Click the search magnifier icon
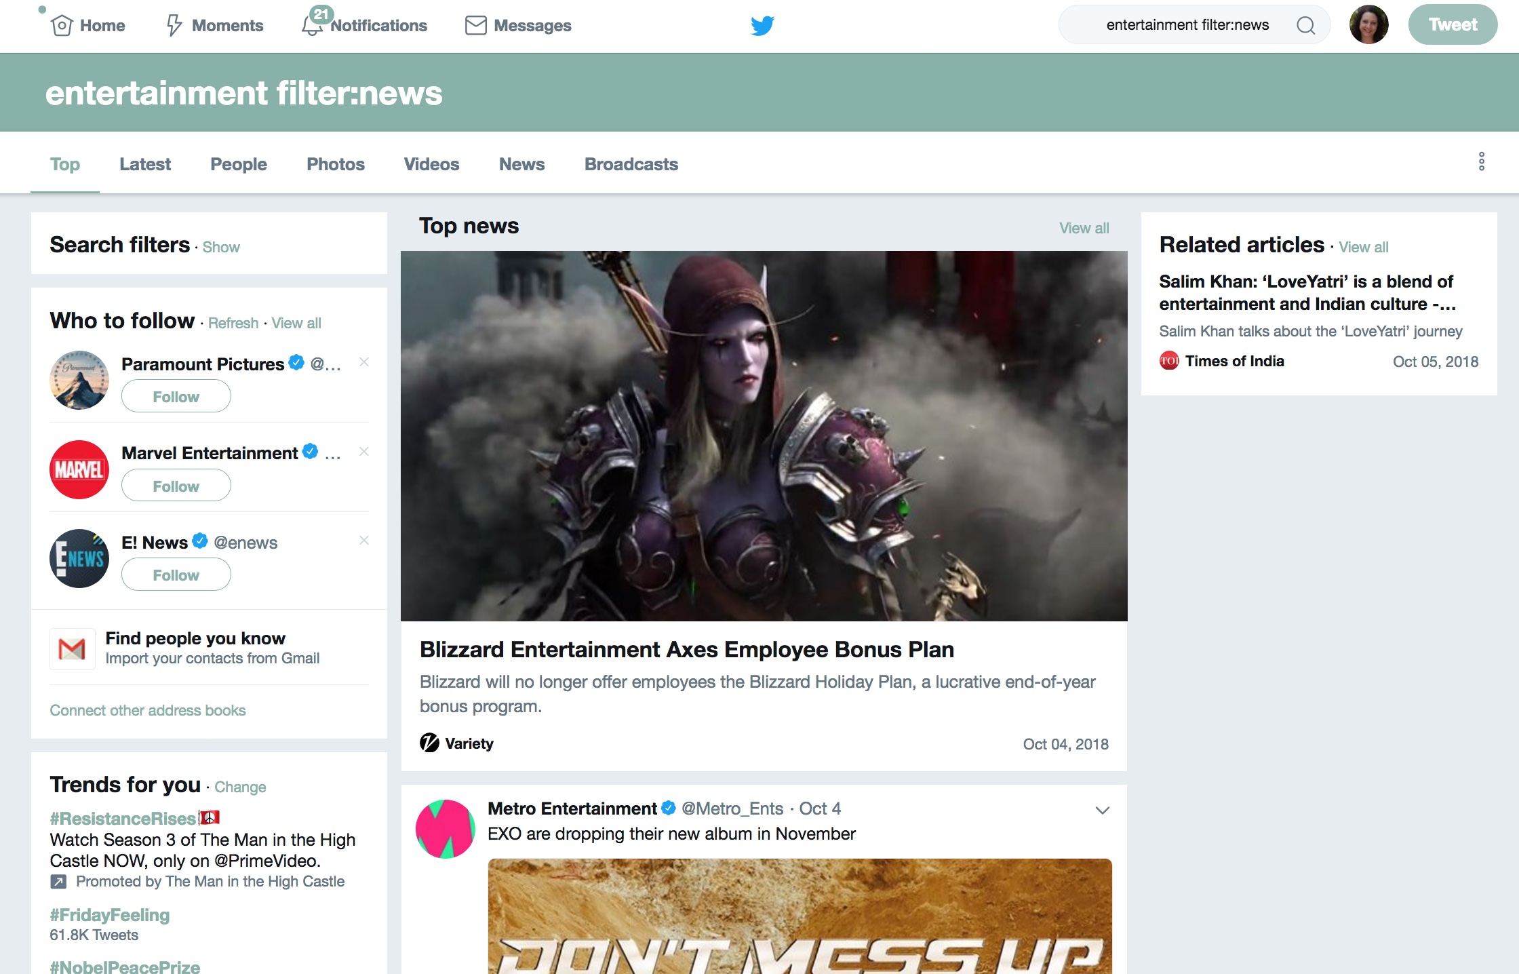This screenshot has width=1519, height=974. tap(1305, 25)
